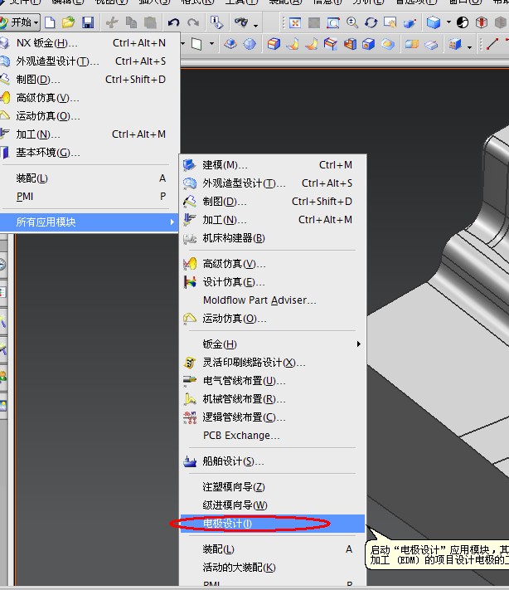Open Command Finder binoculars icon

(x=241, y=22)
